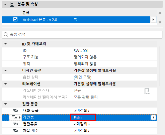Click the properties list vertical scrollbar
The width and height of the screenshot is (165, 135).
160,66
